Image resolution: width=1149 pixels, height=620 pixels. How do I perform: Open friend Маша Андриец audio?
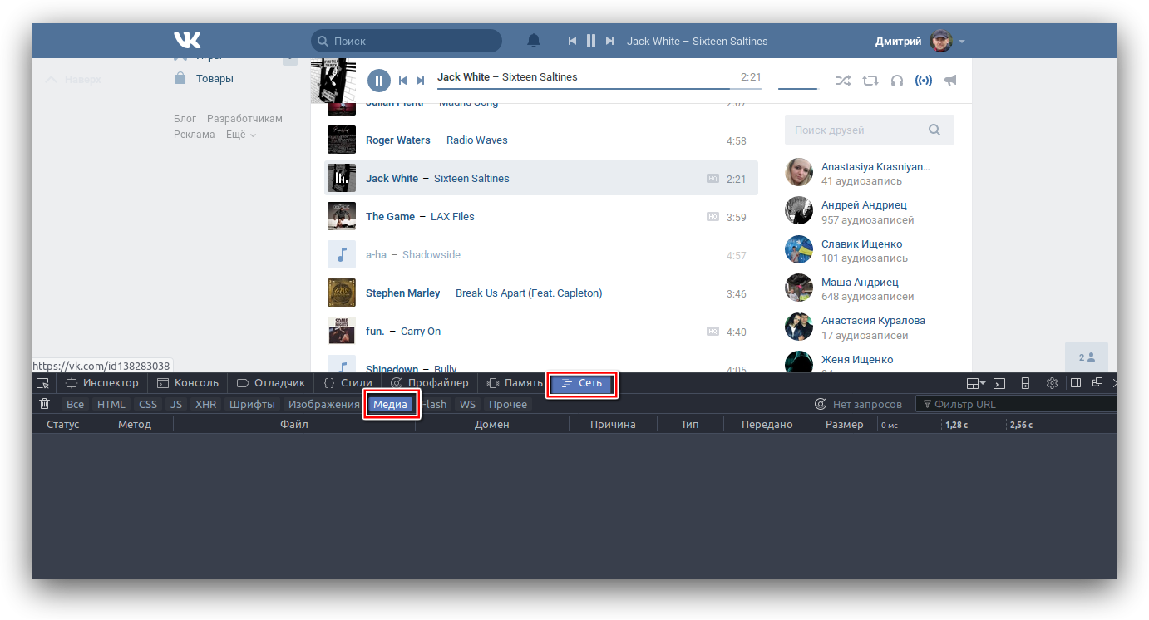860,282
